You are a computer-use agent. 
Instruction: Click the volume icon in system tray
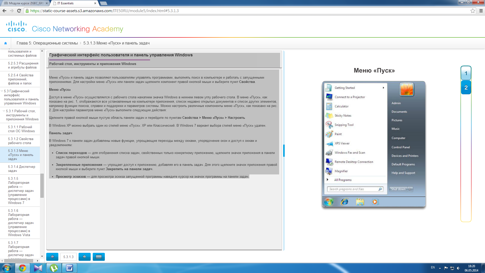(x=458, y=268)
